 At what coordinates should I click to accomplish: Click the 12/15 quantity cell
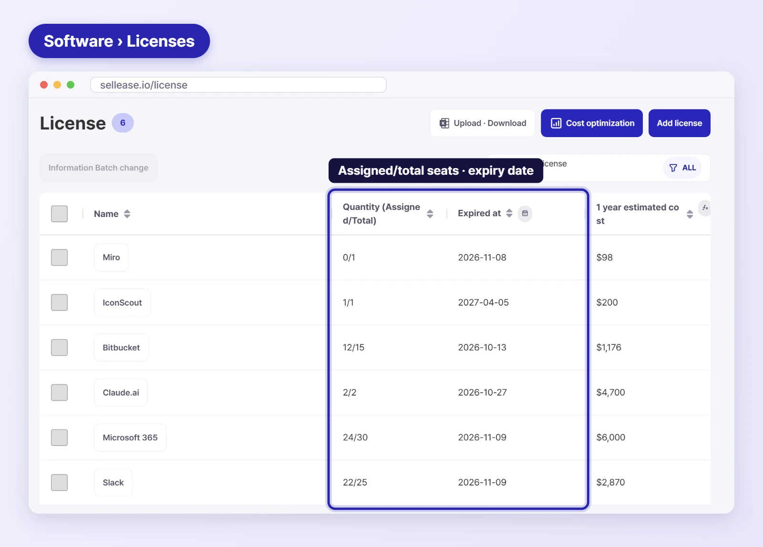point(353,348)
